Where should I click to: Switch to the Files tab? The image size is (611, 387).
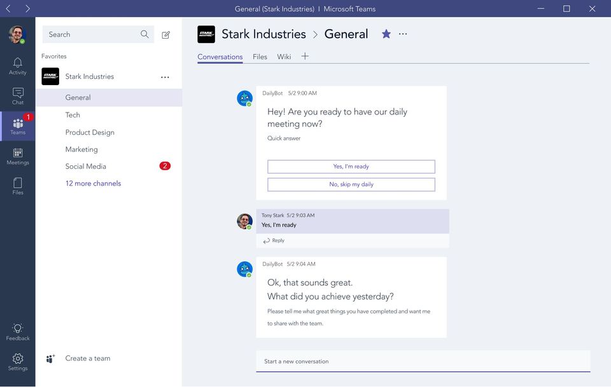pyautogui.click(x=260, y=57)
